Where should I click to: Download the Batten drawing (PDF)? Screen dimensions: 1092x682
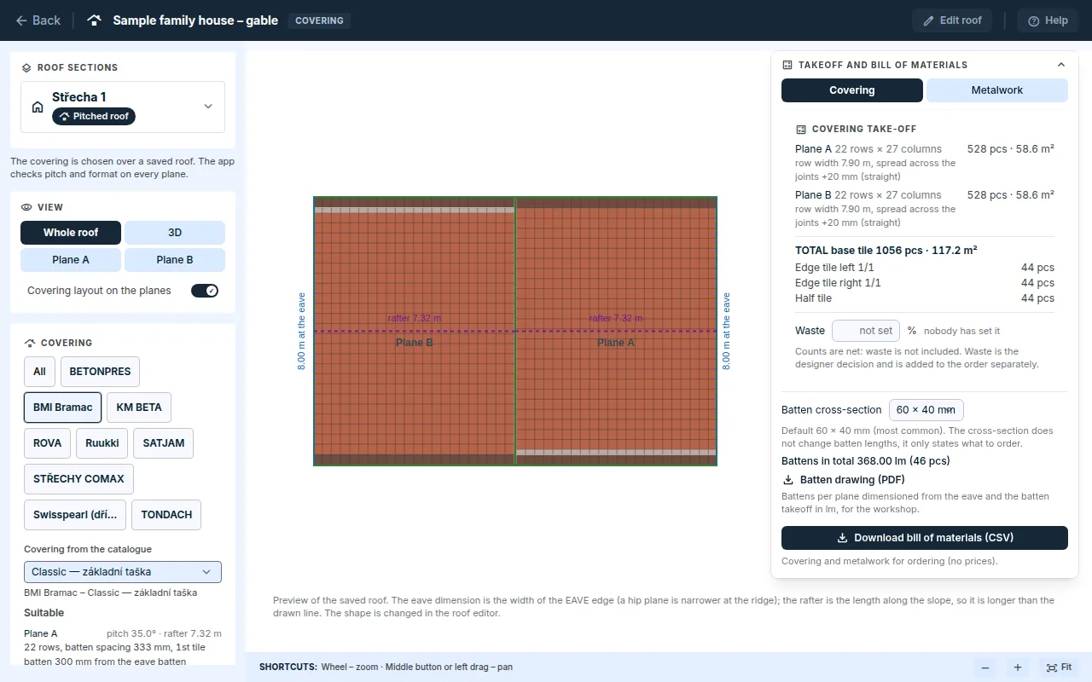click(x=844, y=480)
